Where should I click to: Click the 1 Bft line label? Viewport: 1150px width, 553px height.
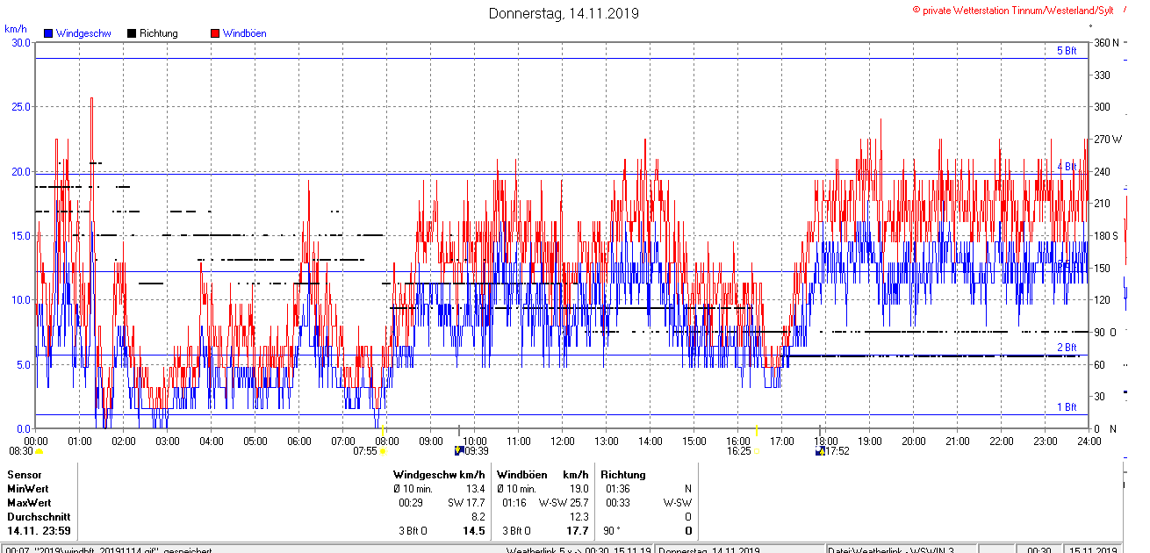(1067, 407)
